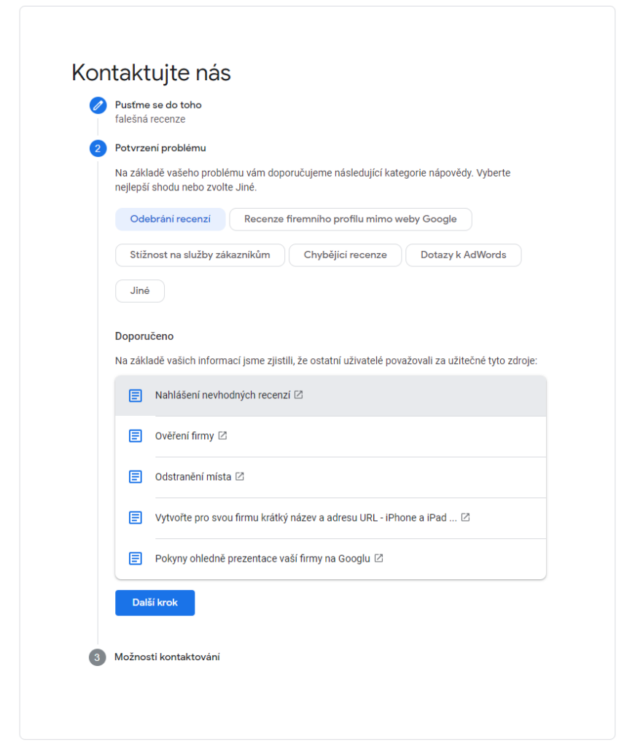This screenshot has width=627, height=747.
Task: Click the step 3 circle before 'Možnosti kontaktování'
Action: (98, 657)
